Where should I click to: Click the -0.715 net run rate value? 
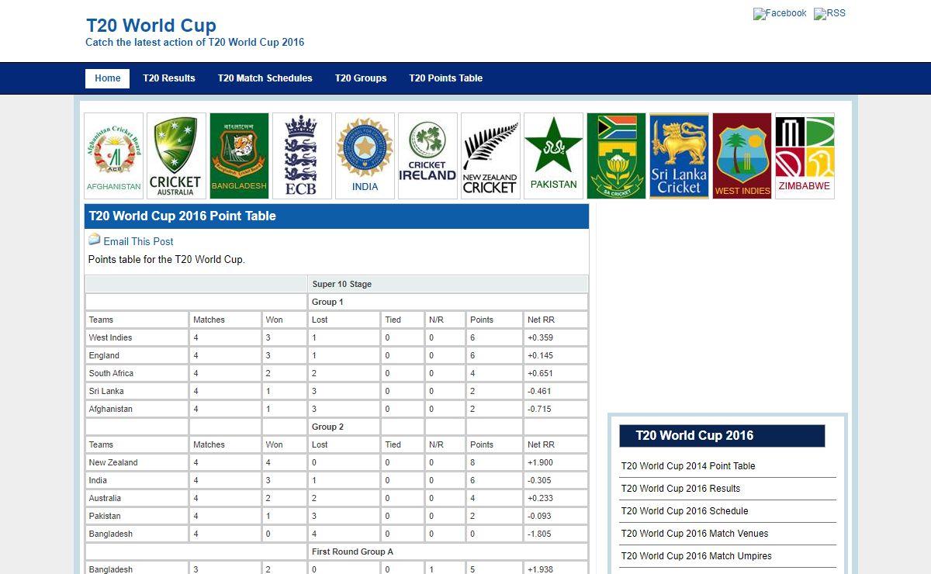click(x=539, y=410)
